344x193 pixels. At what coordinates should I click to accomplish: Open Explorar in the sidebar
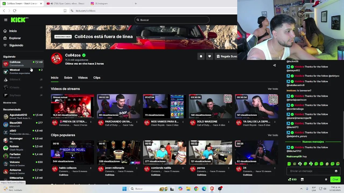pyautogui.click(x=15, y=38)
